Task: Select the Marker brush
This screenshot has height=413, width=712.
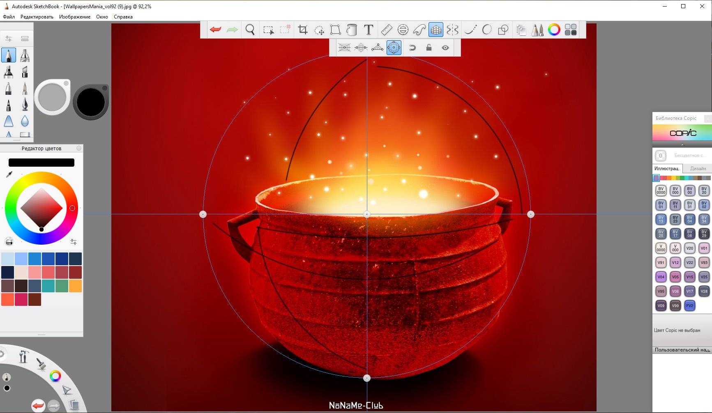Action: (9, 72)
